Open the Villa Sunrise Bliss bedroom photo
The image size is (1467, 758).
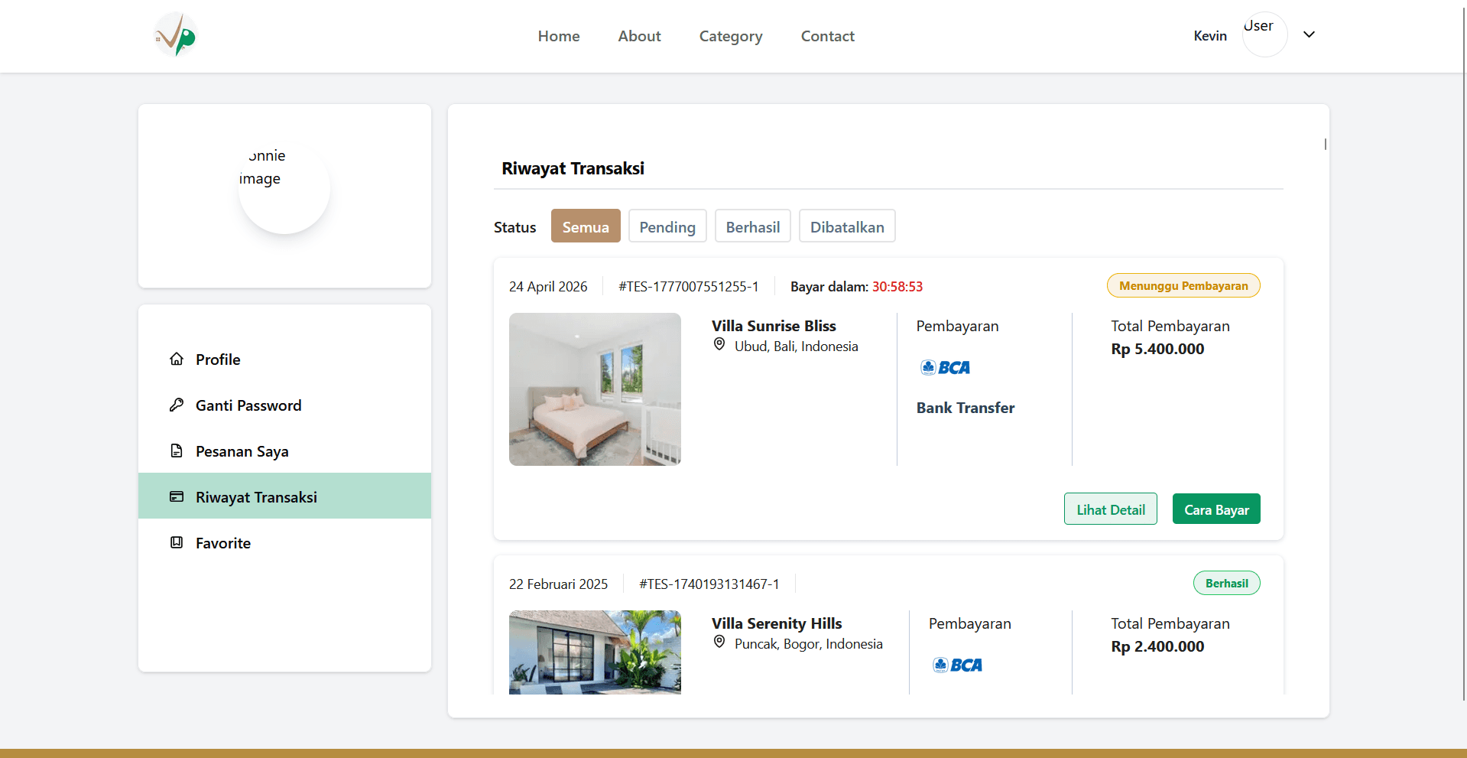(595, 389)
